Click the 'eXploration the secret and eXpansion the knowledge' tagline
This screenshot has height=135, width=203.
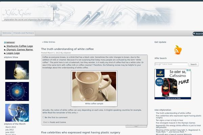[x=27, y=20]
